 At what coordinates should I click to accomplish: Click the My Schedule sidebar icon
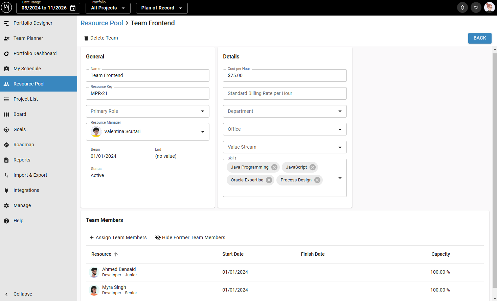[6, 69]
